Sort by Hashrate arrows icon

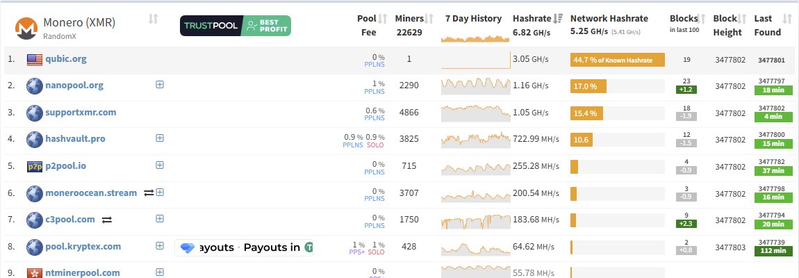[558, 19]
